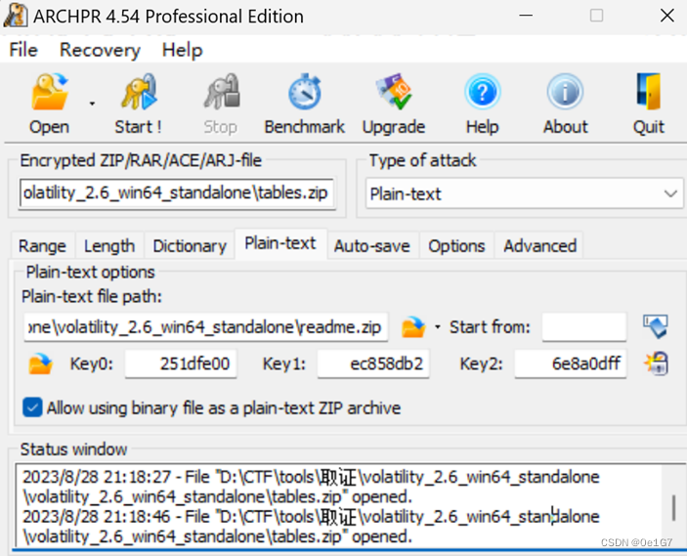The image size is (687, 556).
Task: Click the lock icon right of Key2
Action: coord(656,364)
